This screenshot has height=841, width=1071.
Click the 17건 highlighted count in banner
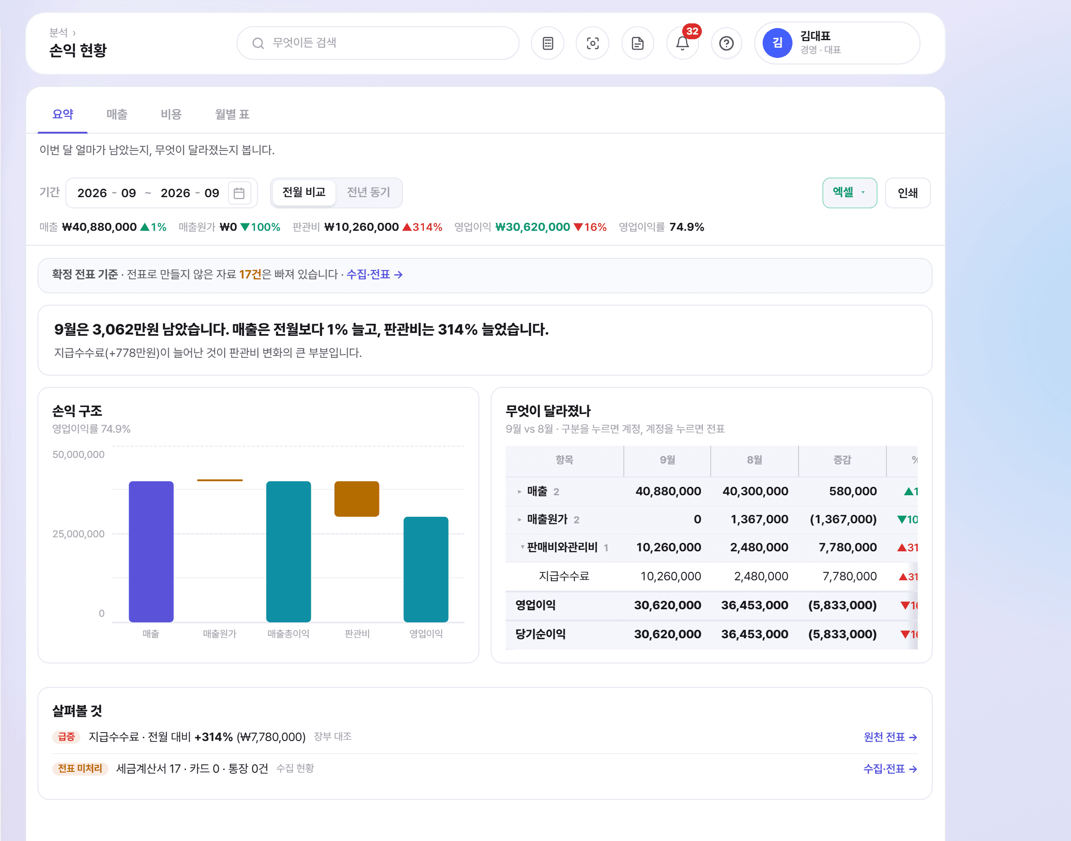[x=250, y=275]
